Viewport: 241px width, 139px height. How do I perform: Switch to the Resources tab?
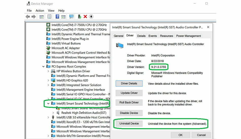(166, 36)
